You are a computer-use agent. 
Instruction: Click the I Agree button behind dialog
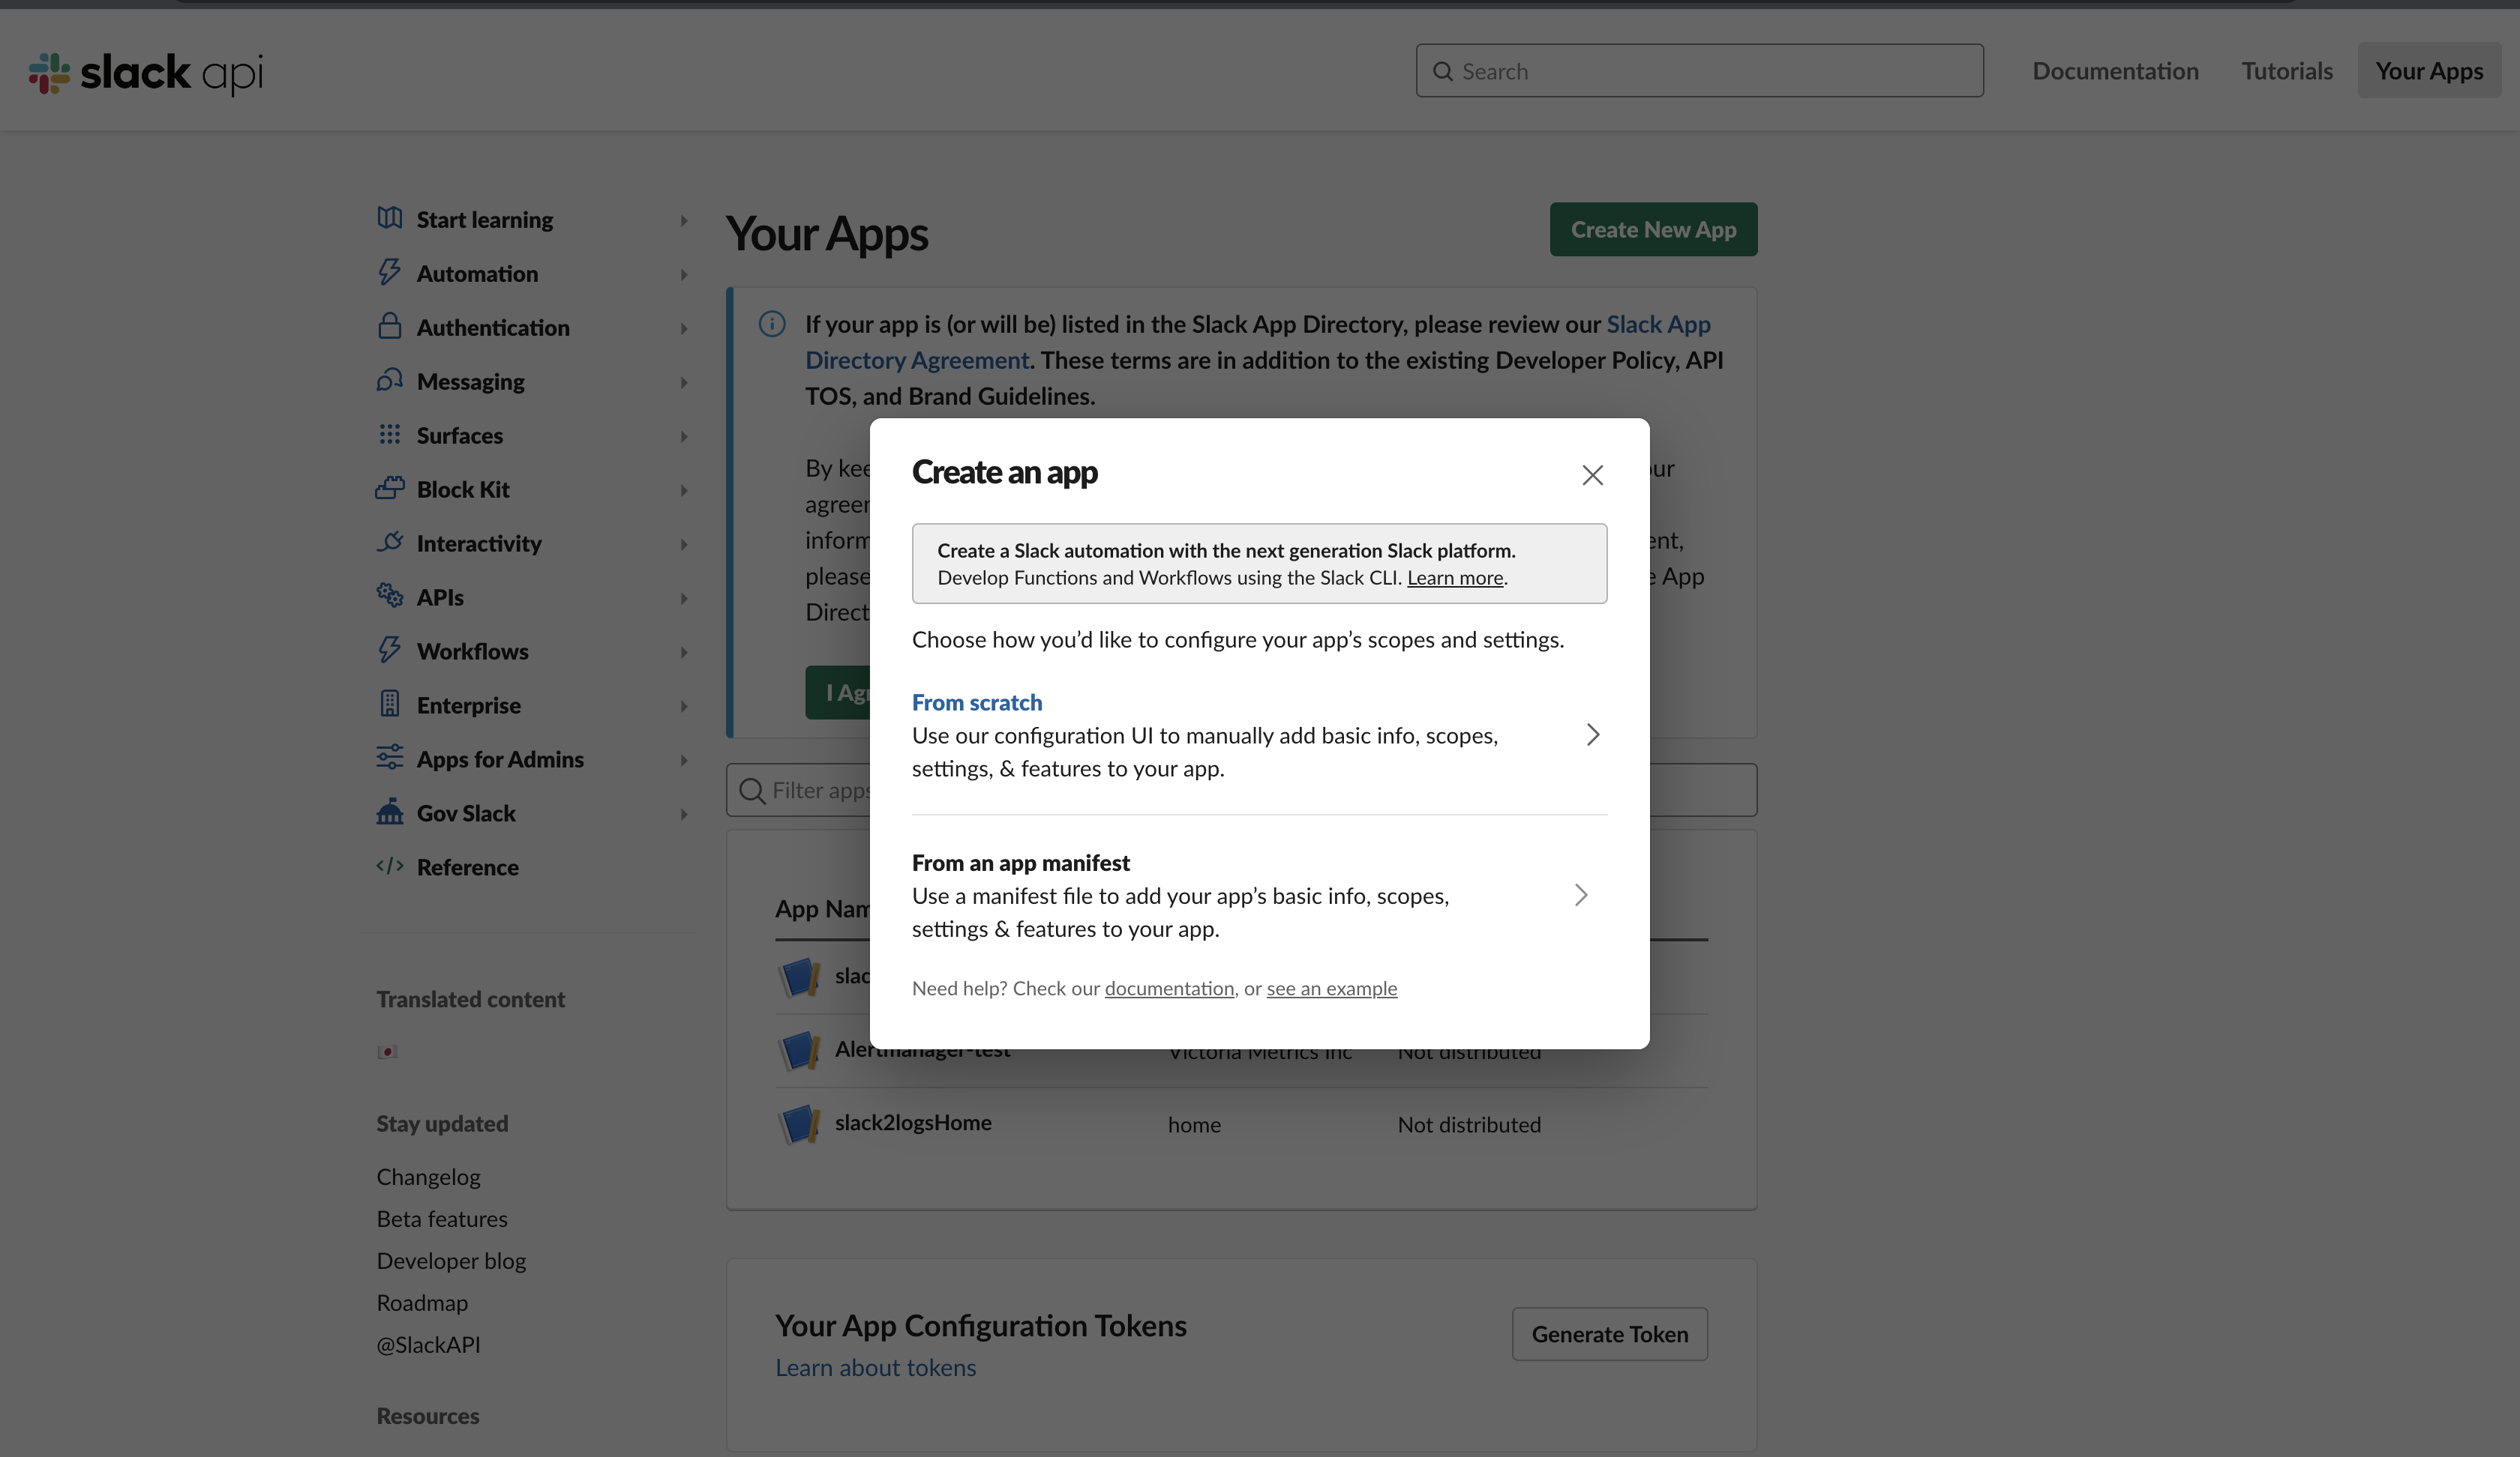point(838,693)
